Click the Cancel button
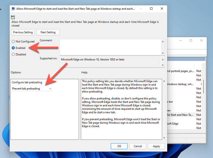The image size is (213, 158). 138,146
